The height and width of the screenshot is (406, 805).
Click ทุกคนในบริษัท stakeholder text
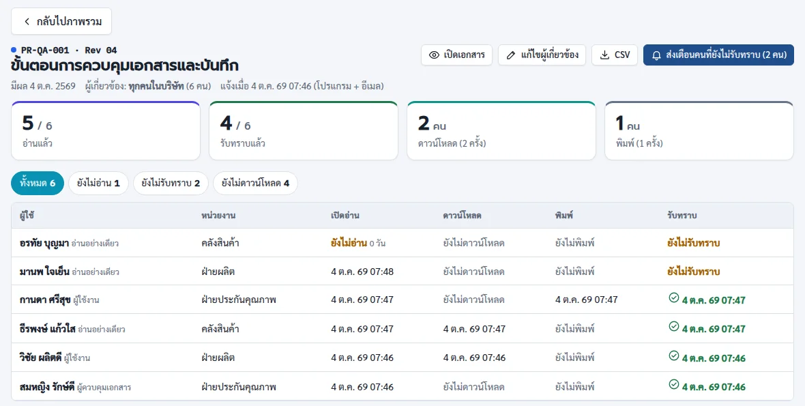click(156, 86)
